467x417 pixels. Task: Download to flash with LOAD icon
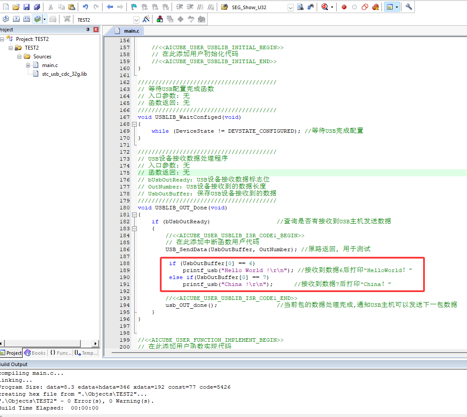tap(67, 20)
